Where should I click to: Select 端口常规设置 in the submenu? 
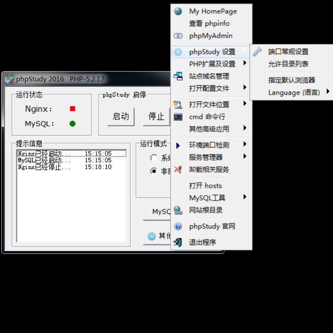pyautogui.click(x=292, y=52)
